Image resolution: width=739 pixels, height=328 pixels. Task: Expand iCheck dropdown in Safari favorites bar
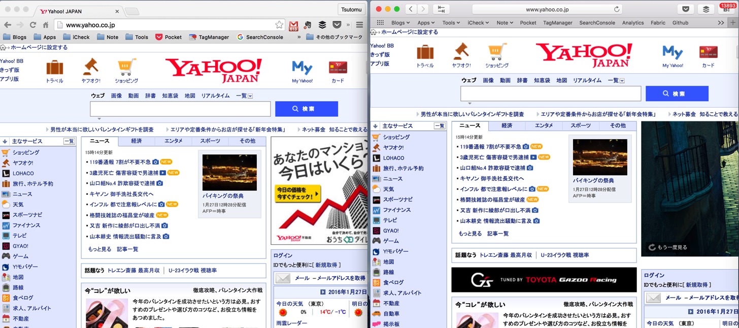[478, 23]
